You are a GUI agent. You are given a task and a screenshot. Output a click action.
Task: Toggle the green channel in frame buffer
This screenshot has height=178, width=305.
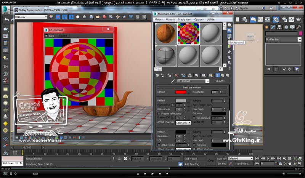click(64, 17)
